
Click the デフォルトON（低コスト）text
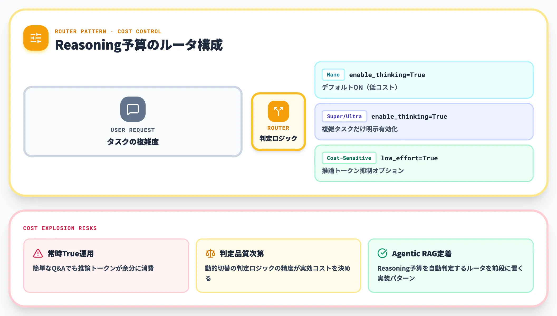(360, 87)
